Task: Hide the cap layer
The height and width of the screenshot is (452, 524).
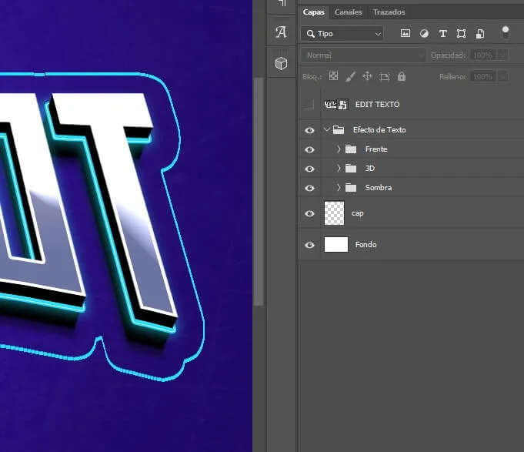Action: pos(309,213)
